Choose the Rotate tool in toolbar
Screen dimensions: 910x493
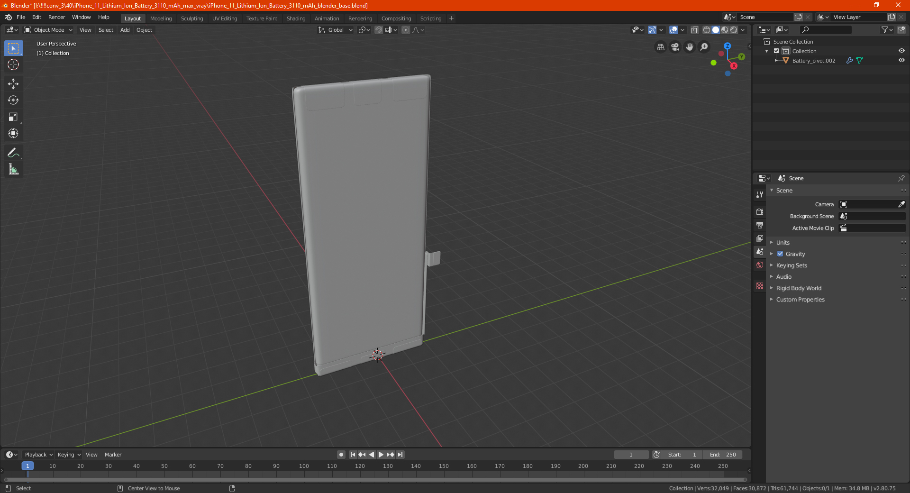[x=13, y=100]
